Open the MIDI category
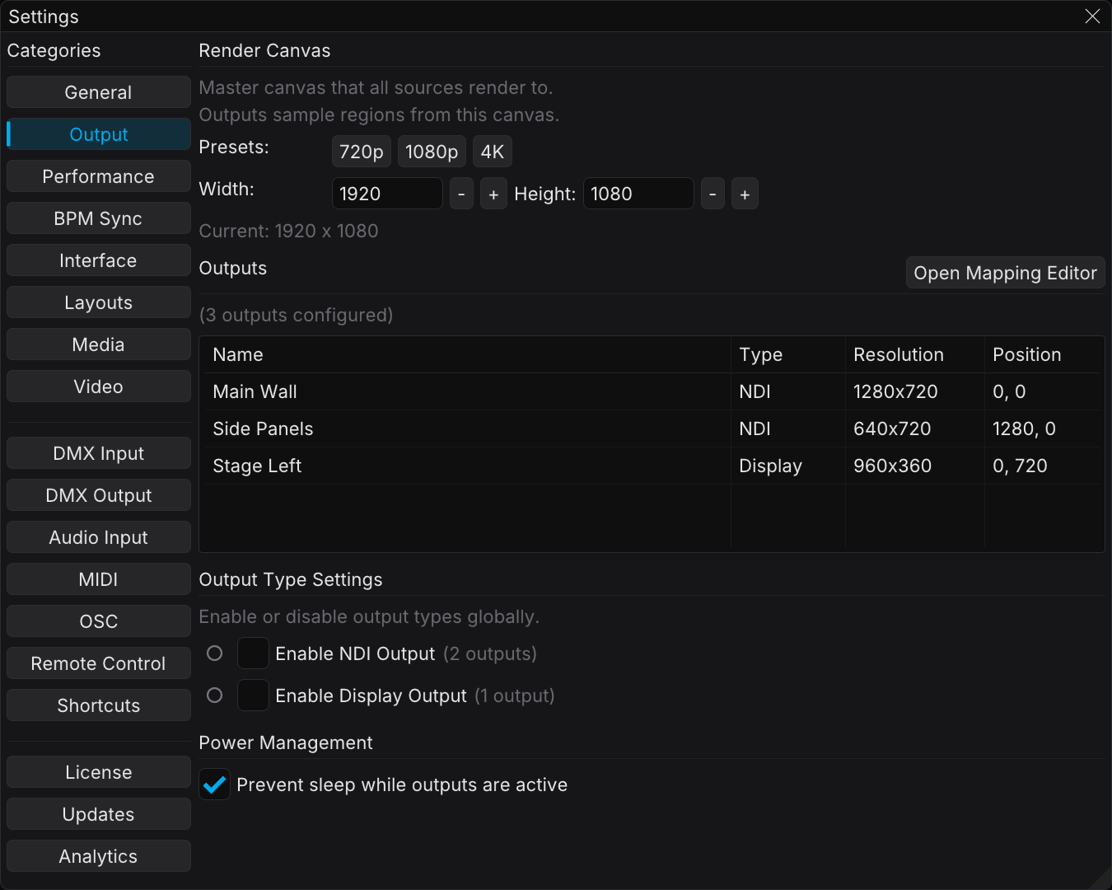The image size is (1112, 890). (x=99, y=579)
